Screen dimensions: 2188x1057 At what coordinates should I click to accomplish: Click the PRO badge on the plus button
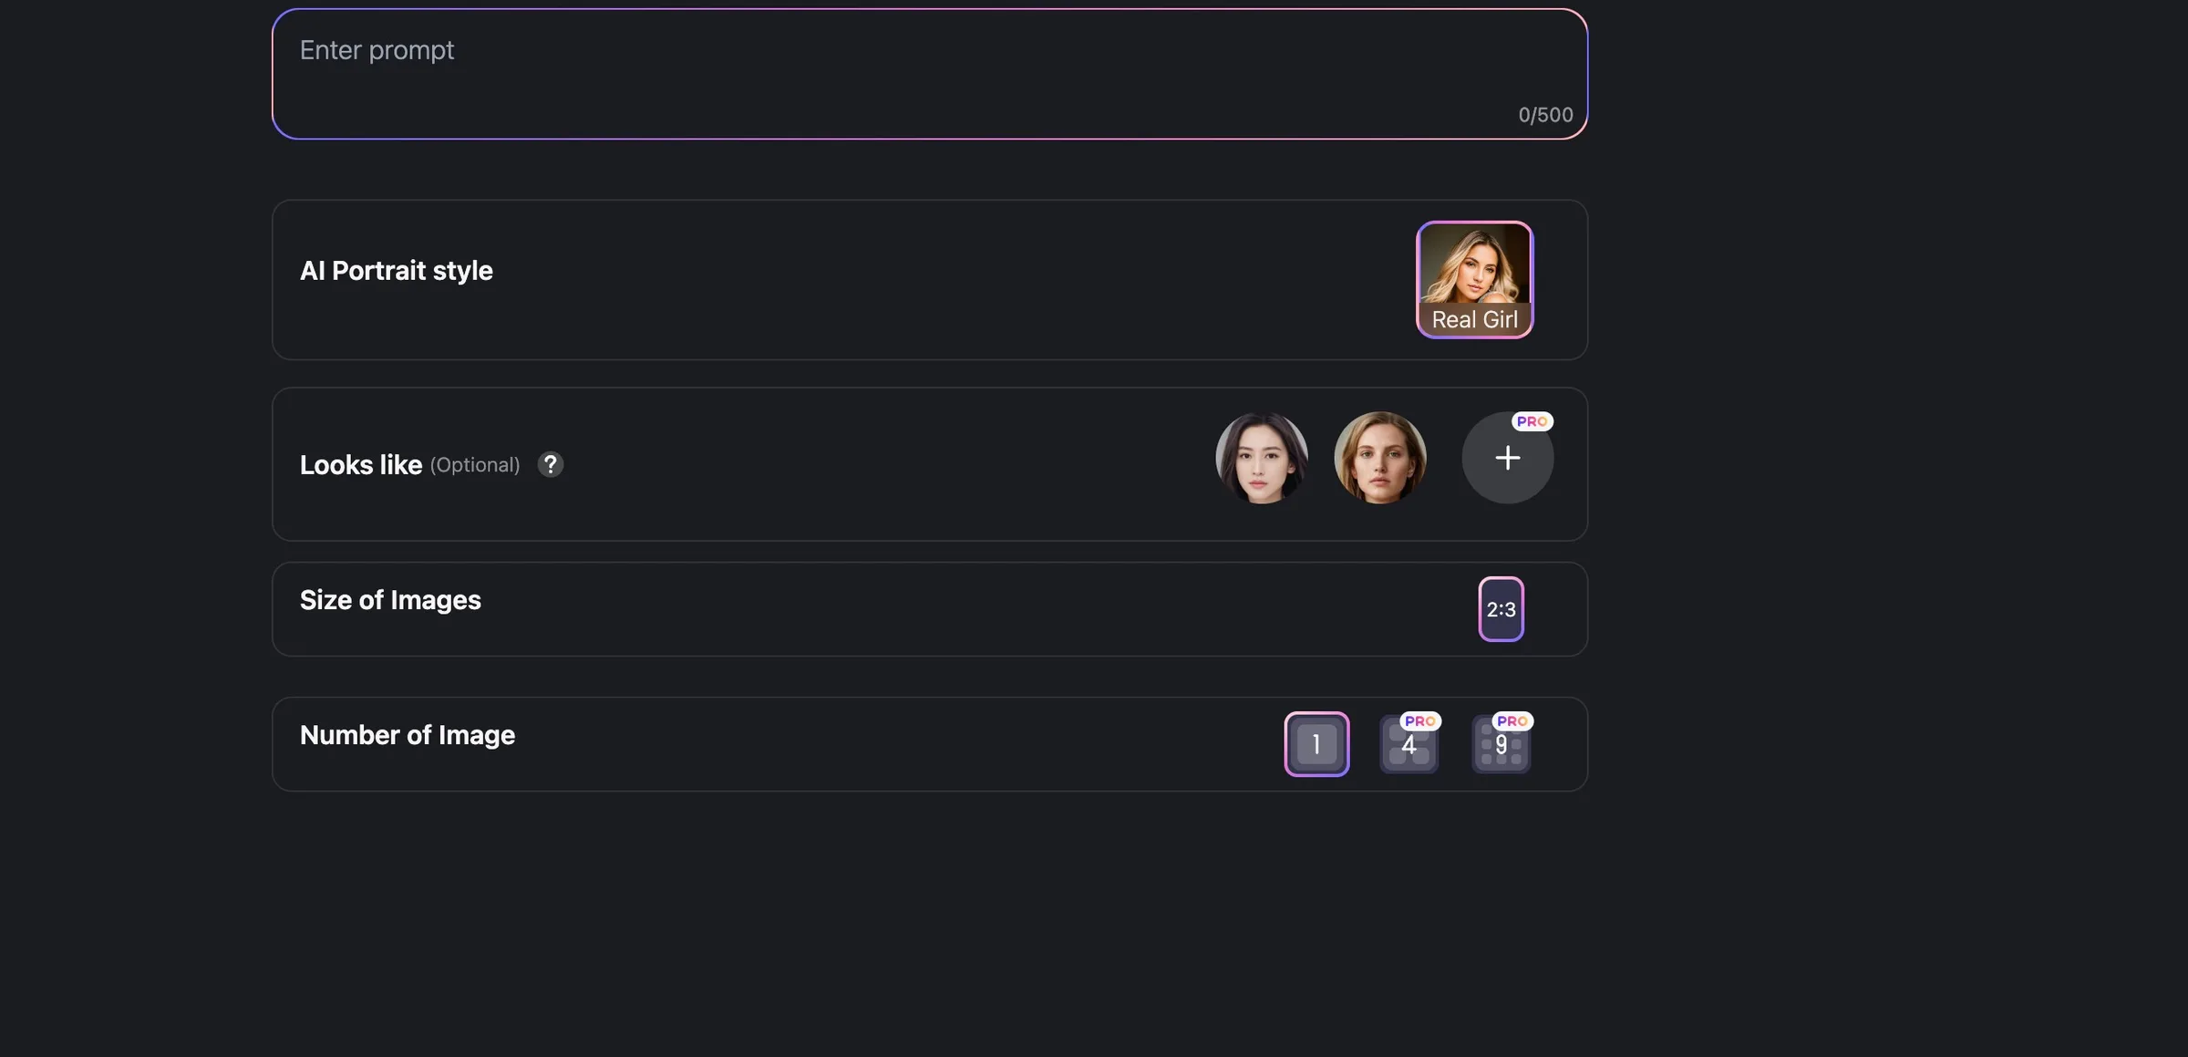1532,421
